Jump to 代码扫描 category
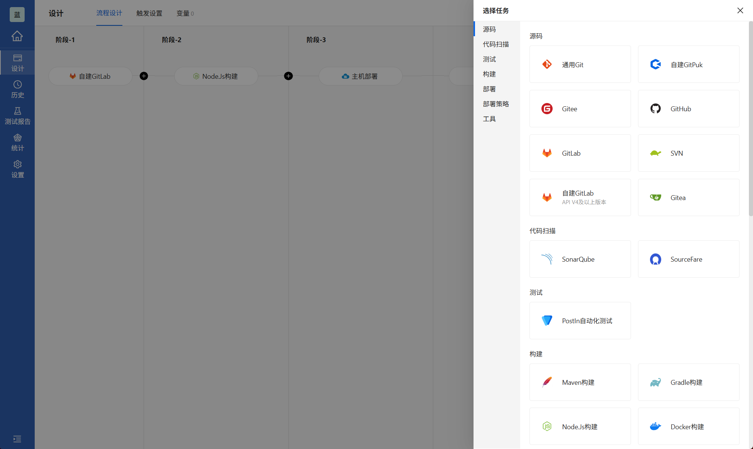The height and width of the screenshot is (449, 753). coord(496,44)
